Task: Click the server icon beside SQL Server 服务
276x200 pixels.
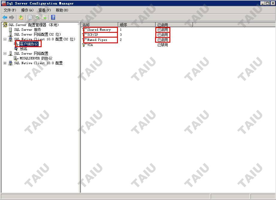Action: (10, 30)
